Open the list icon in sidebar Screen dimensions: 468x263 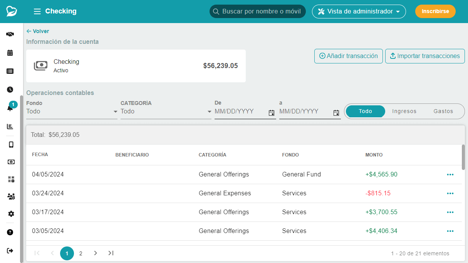[x=10, y=71]
